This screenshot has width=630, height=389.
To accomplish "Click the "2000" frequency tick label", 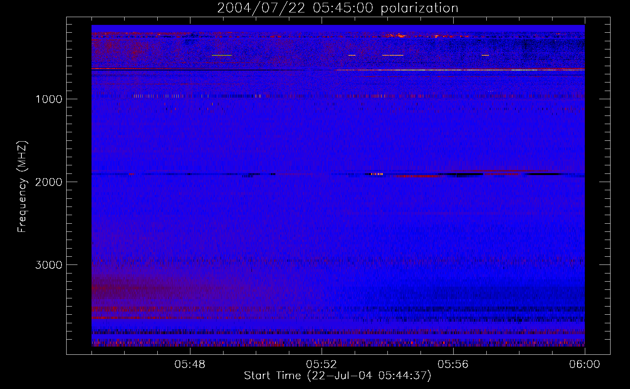I will pos(49,182).
